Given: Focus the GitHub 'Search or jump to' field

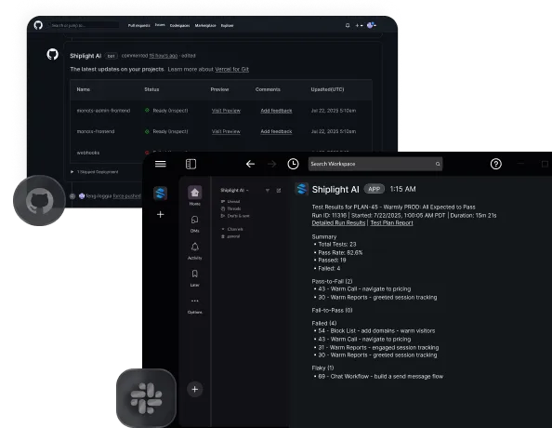Looking at the screenshot, I should click(x=83, y=25).
